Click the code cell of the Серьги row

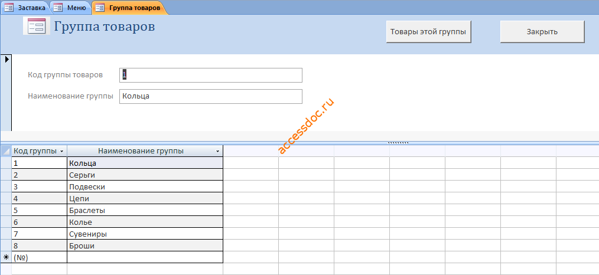pos(40,175)
